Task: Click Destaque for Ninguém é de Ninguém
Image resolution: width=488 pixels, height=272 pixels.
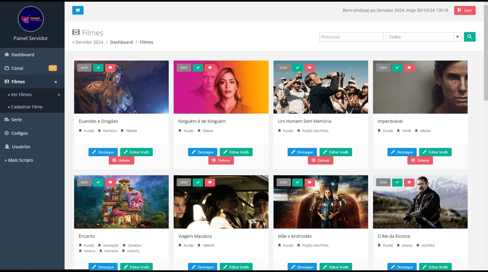Action: click(x=203, y=152)
